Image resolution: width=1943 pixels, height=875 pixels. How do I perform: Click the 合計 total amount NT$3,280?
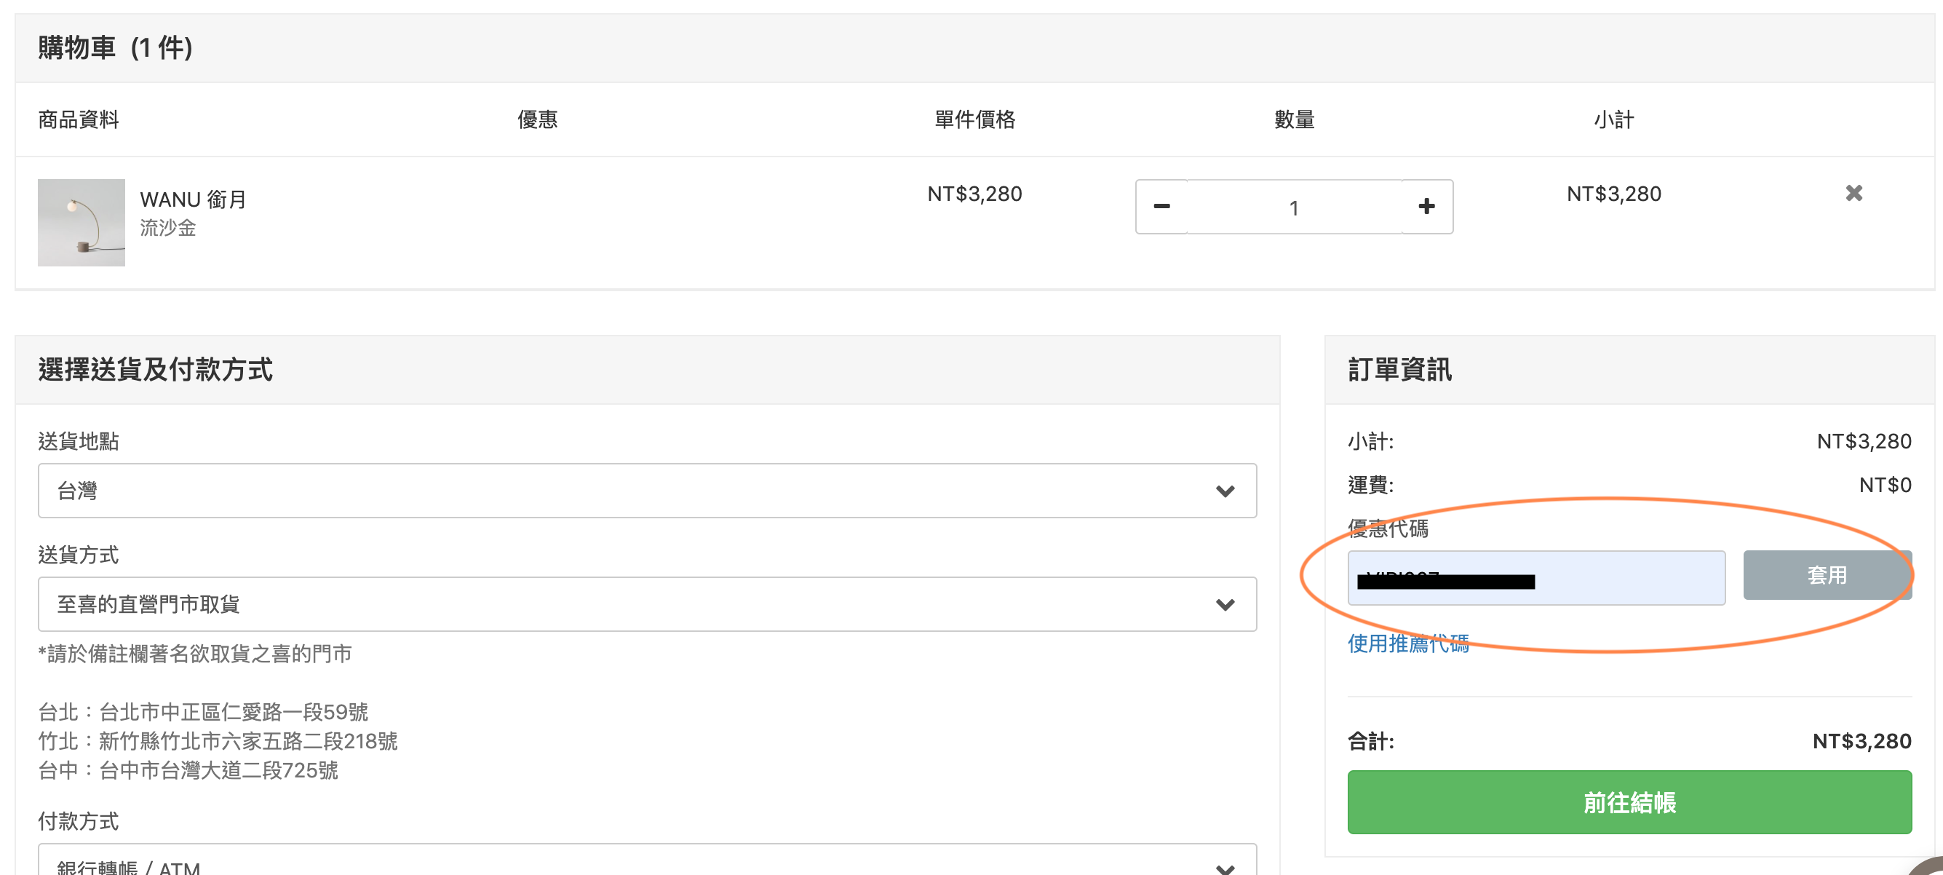(1861, 742)
